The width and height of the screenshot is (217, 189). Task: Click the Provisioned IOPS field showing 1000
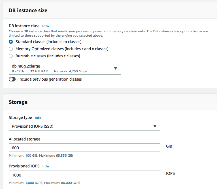coord(84,175)
